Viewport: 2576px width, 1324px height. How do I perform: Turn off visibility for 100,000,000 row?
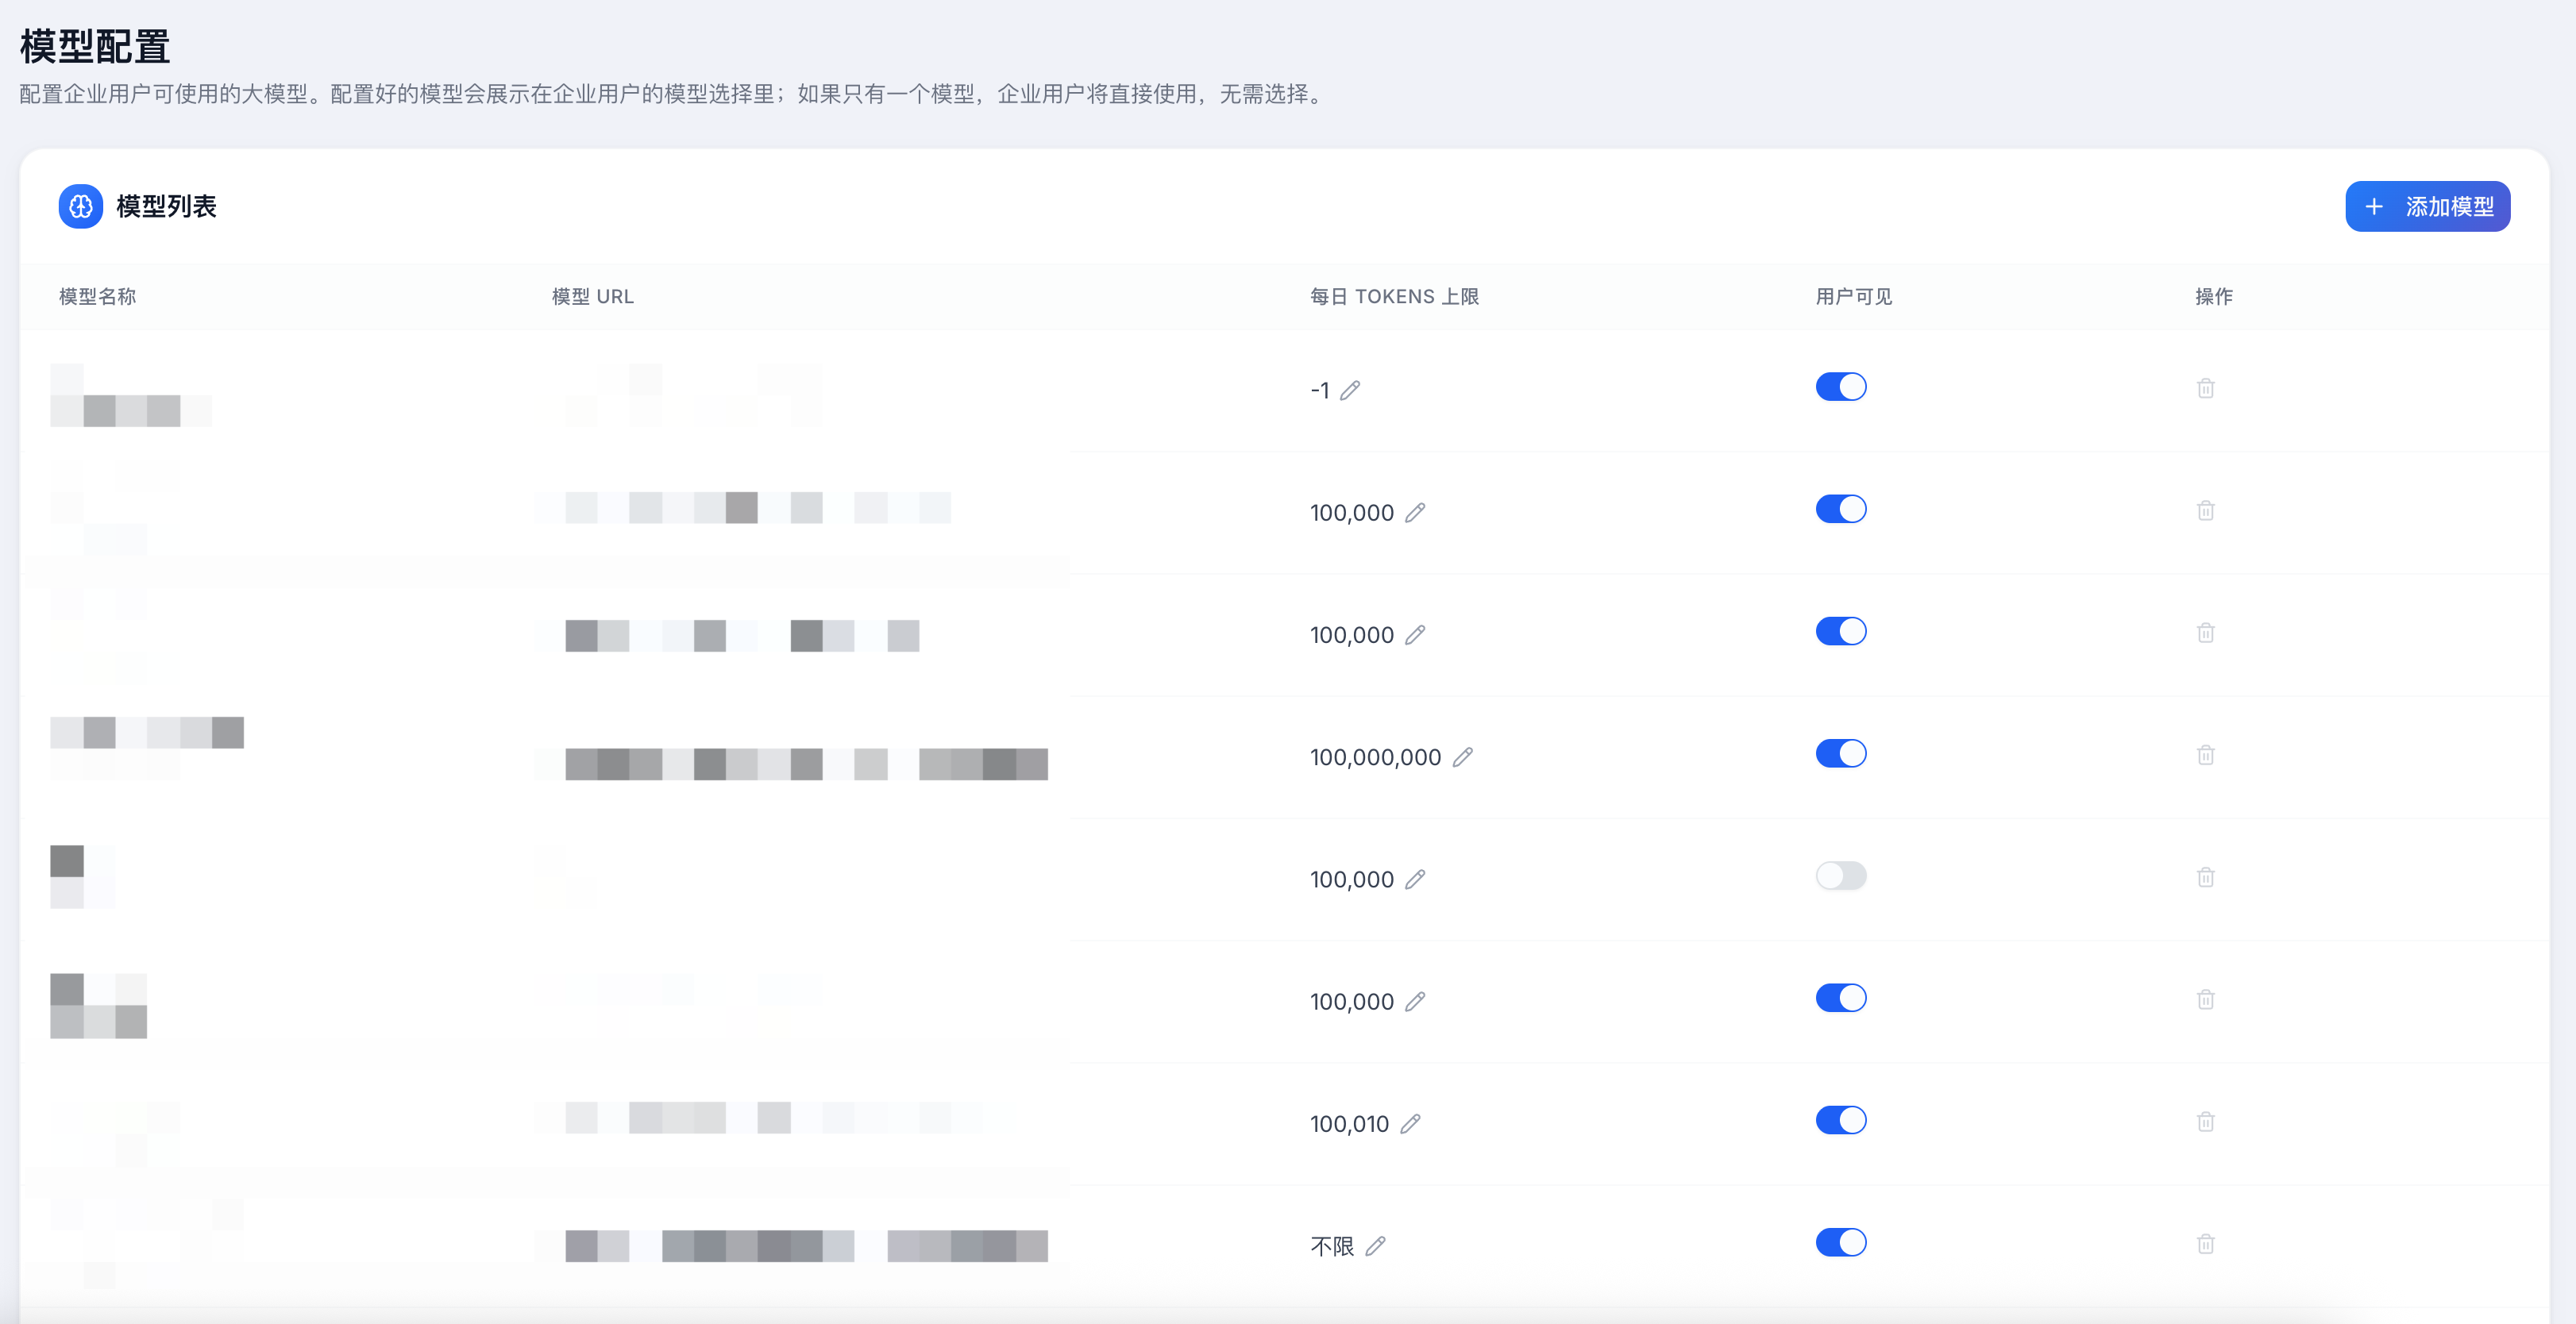(1840, 753)
